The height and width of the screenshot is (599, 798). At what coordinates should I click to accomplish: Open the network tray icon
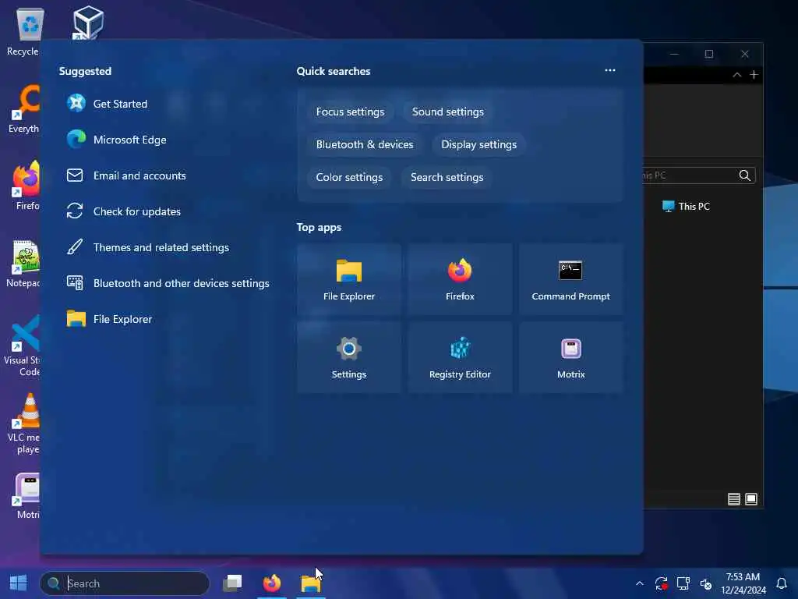[x=683, y=583]
